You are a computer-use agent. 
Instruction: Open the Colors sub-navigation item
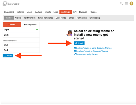click(x=18, y=18)
